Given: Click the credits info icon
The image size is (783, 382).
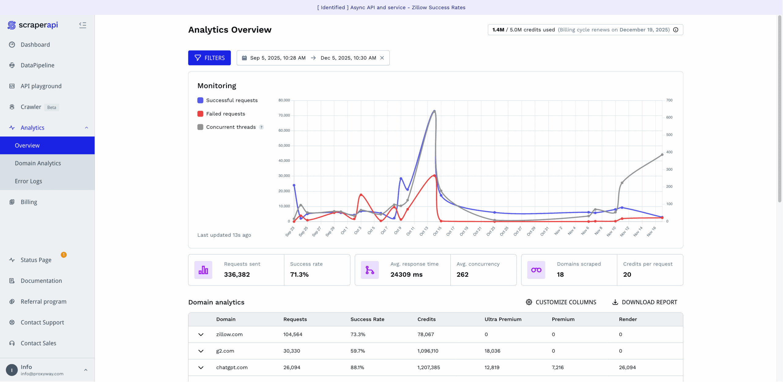Looking at the screenshot, I should 676,30.
